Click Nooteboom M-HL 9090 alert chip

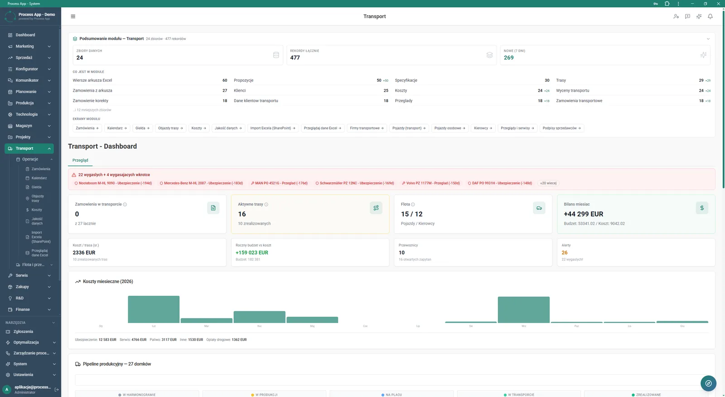point(113,183)
